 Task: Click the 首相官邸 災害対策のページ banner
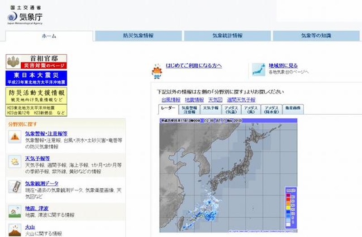pyautogui.click(x=36, y=61)
